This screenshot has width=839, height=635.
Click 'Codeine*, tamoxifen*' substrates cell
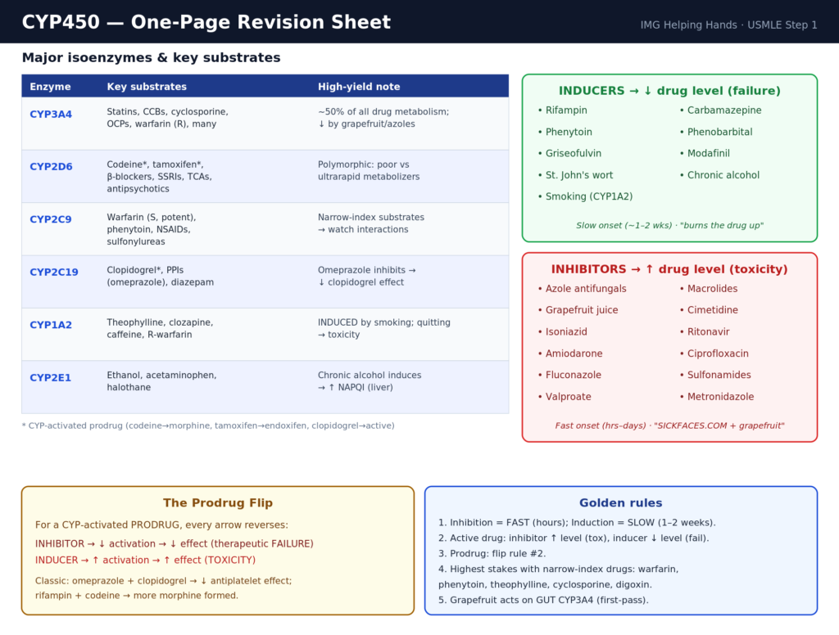[160, 177]
